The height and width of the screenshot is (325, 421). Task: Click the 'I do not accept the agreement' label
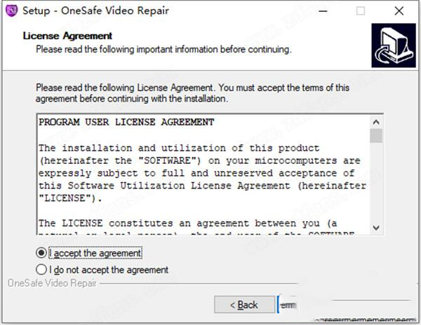click(x=109, y=270)
